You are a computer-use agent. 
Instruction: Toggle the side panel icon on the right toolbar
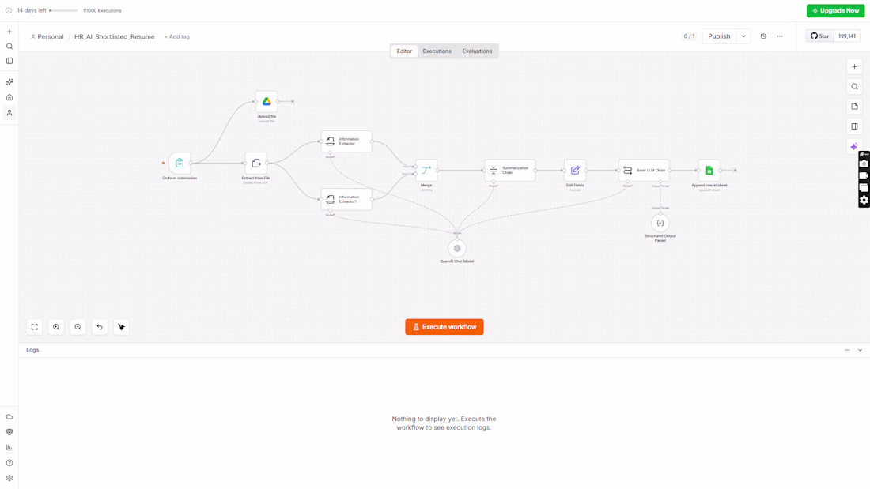pyautogui.click(x=854, y=126)
